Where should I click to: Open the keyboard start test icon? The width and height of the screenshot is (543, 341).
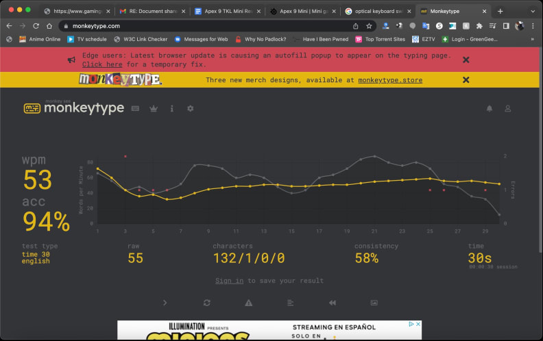click(135, 109)
